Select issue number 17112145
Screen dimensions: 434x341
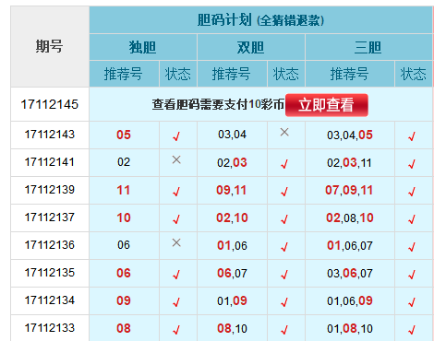pyautogui.click(x=50, y=104)
